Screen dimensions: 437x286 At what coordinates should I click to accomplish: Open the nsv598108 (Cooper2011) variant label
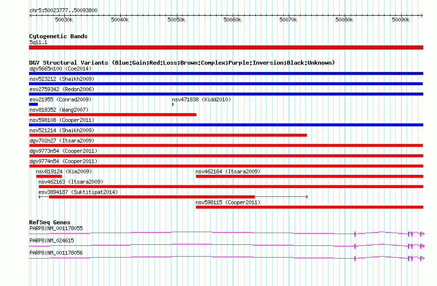click(x=62, y=120)
